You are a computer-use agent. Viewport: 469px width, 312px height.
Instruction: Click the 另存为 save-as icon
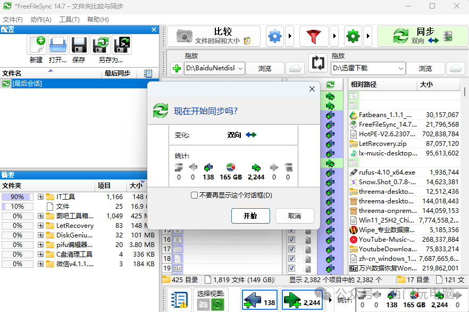tap(100, 45)
